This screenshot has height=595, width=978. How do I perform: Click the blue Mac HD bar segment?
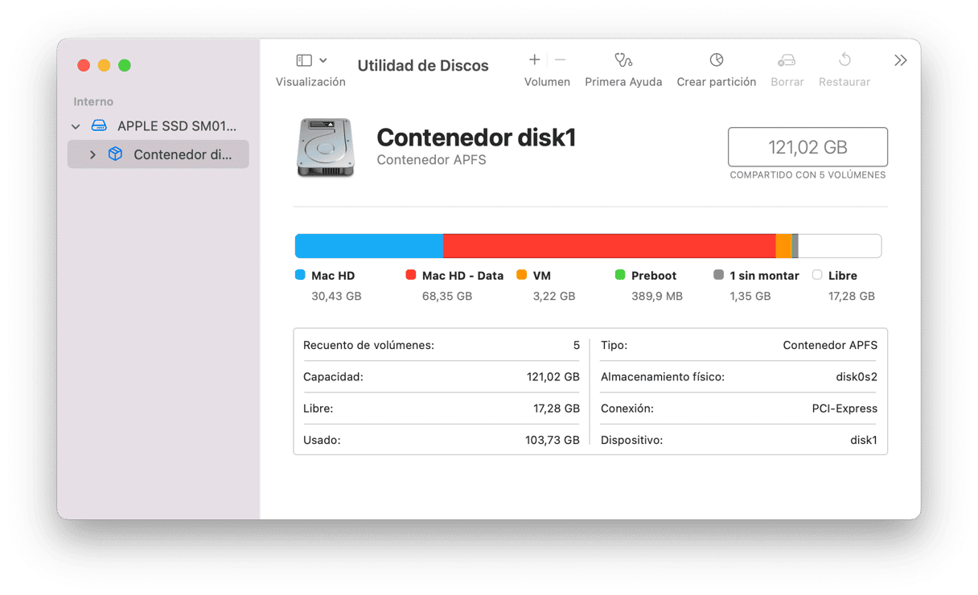click(x=369, y=246)
